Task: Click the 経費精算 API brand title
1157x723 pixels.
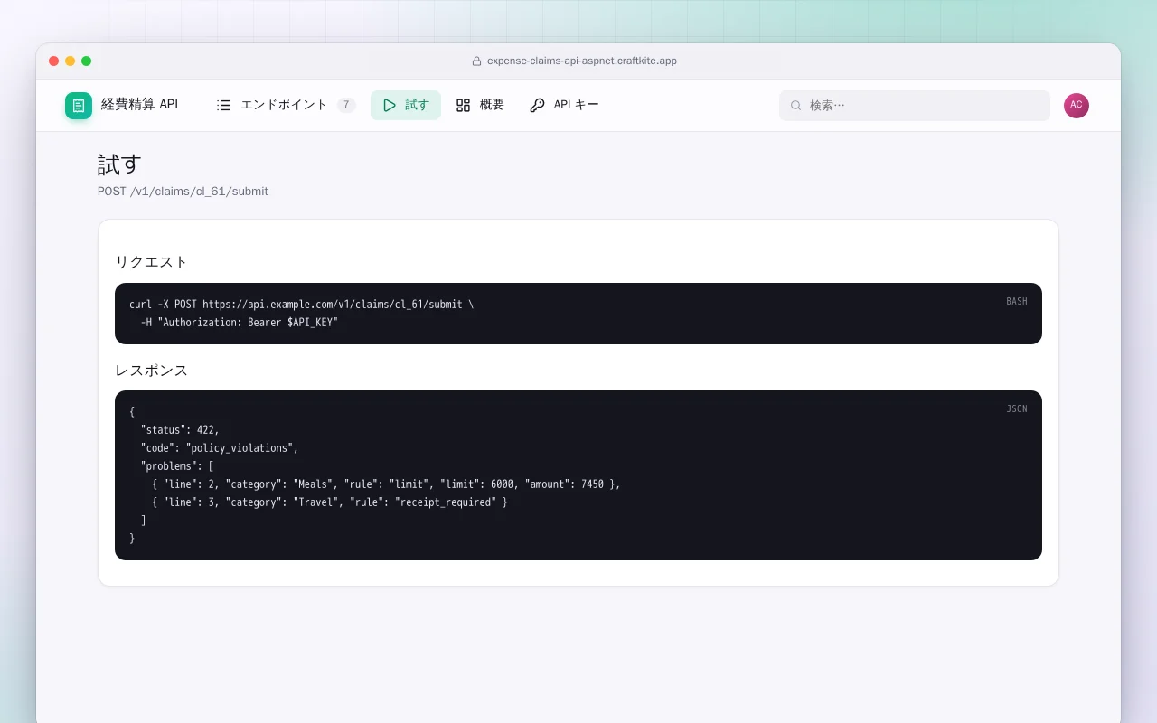Action: (139, 105)
